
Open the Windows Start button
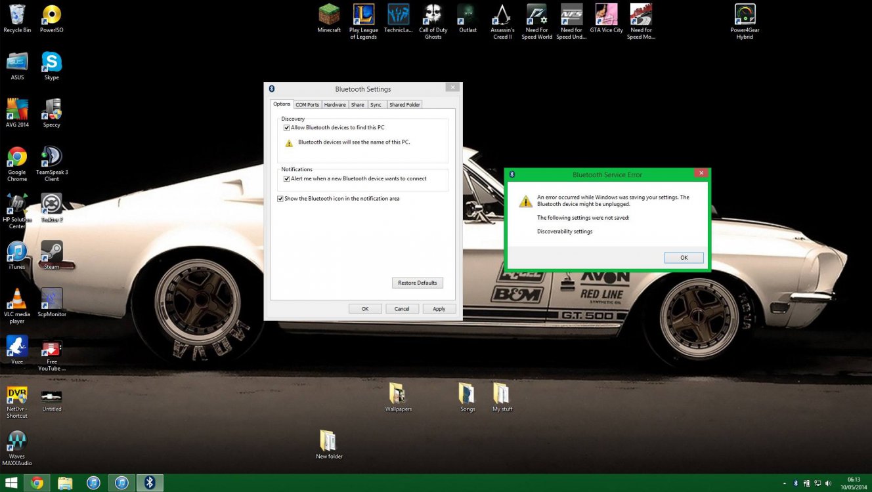coord(11,483)
